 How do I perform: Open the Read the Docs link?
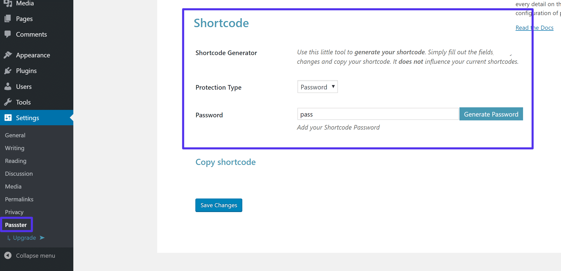[x=534, y=28]
